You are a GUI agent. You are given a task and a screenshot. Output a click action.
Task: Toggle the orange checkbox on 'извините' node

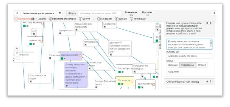point(42,41)
